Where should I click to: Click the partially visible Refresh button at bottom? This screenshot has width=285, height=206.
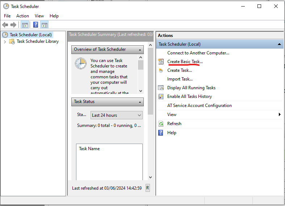[148, 188]
